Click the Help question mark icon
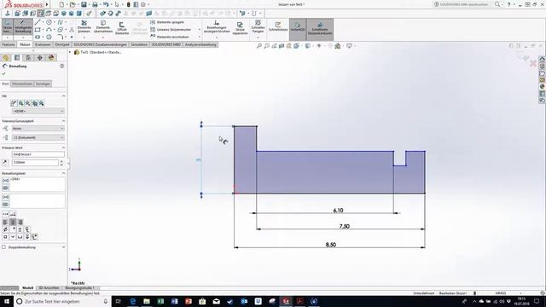 [x=508, y=4]
